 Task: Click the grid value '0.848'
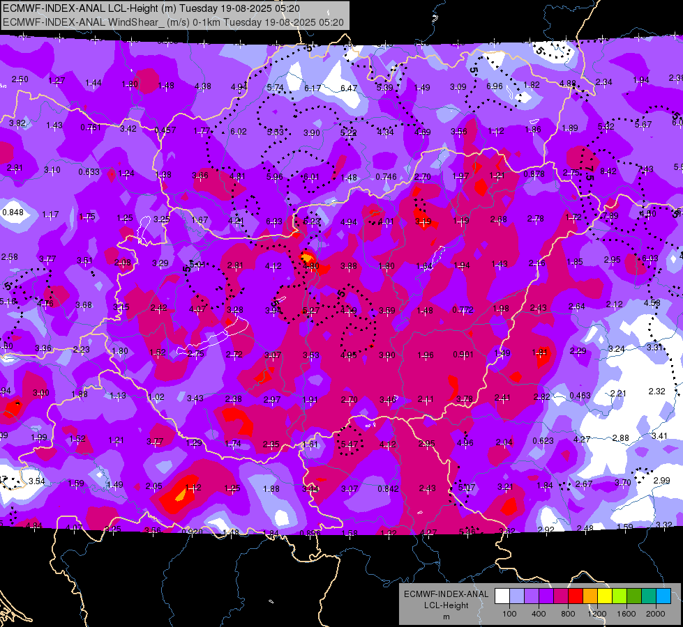tap(13, 212)
